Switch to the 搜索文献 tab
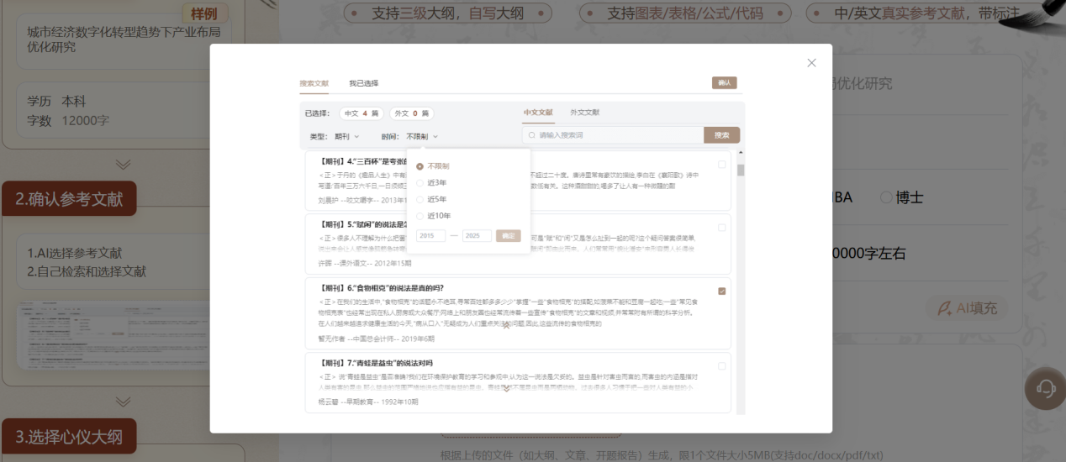The image size is (1066, 462). point(314,83)
